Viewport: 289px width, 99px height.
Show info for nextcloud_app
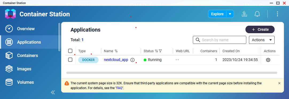tap(132, 60)
